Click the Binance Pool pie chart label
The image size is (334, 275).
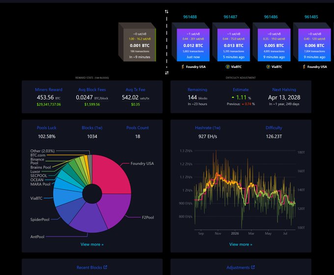[37, 161]
